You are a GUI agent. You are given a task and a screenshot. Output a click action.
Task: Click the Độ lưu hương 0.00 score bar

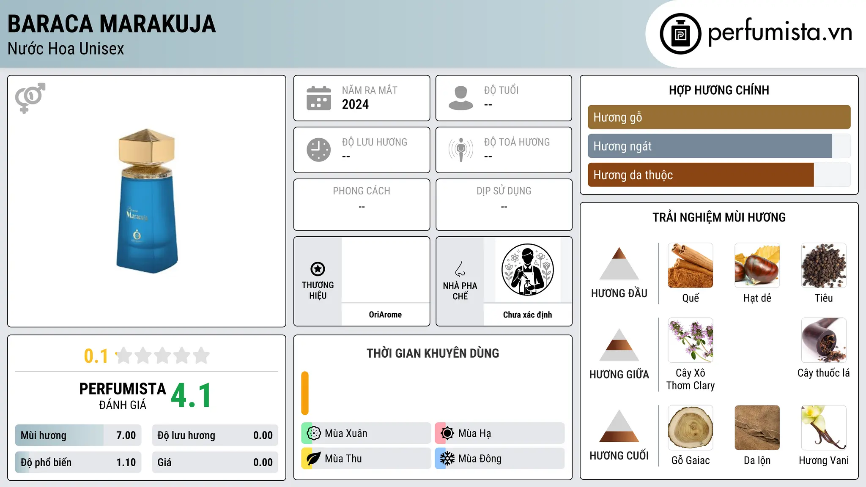coord(215,435)
